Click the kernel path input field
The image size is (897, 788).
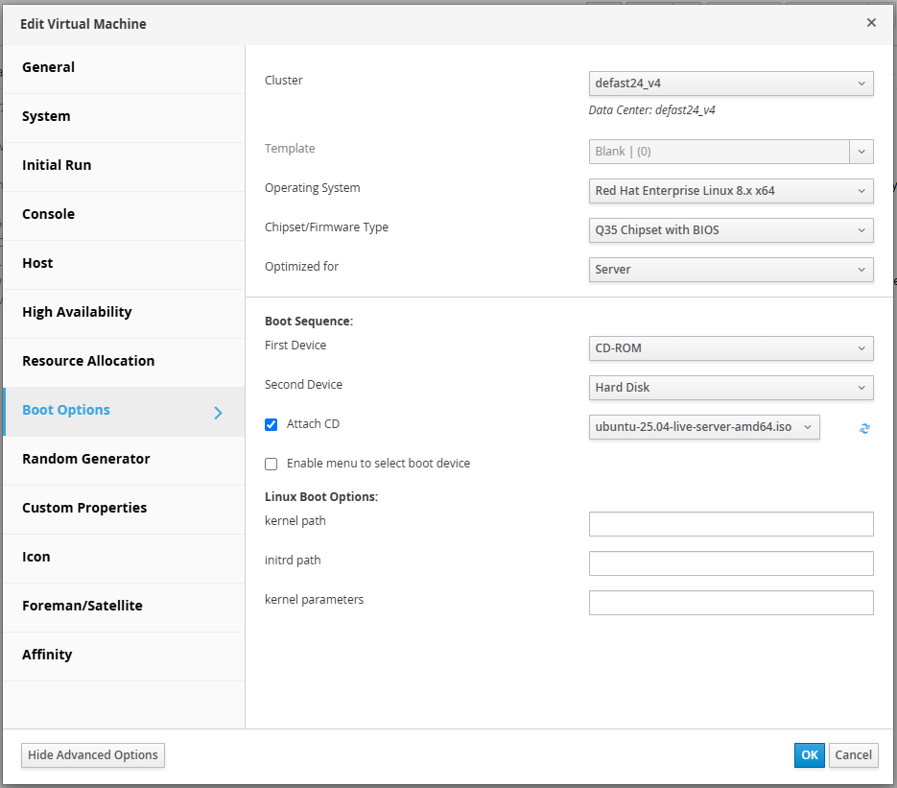(730, 524)
